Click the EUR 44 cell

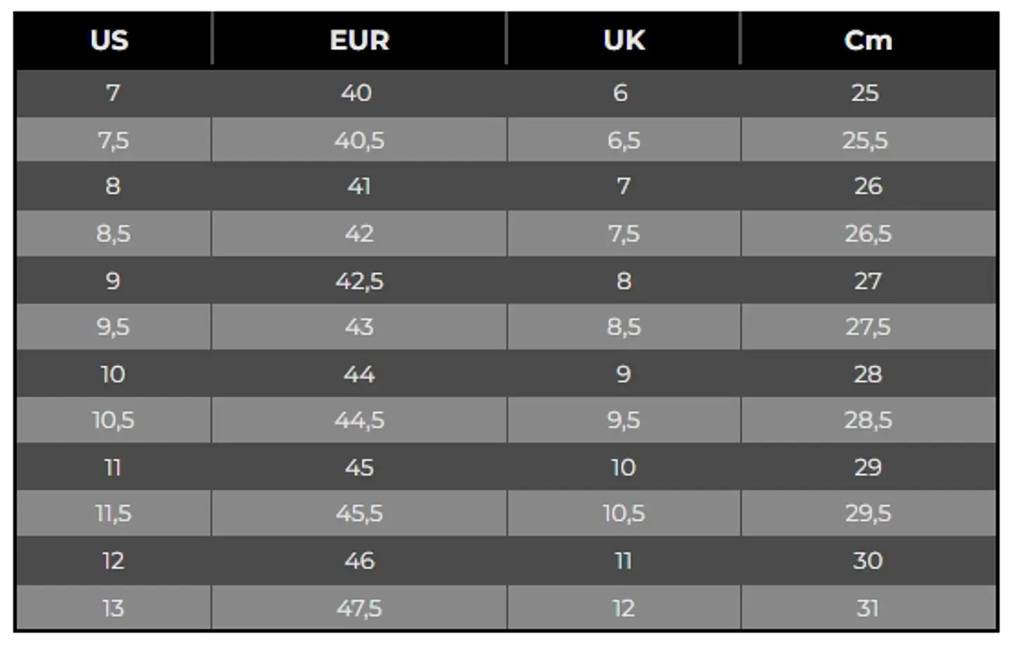[359, 374]
